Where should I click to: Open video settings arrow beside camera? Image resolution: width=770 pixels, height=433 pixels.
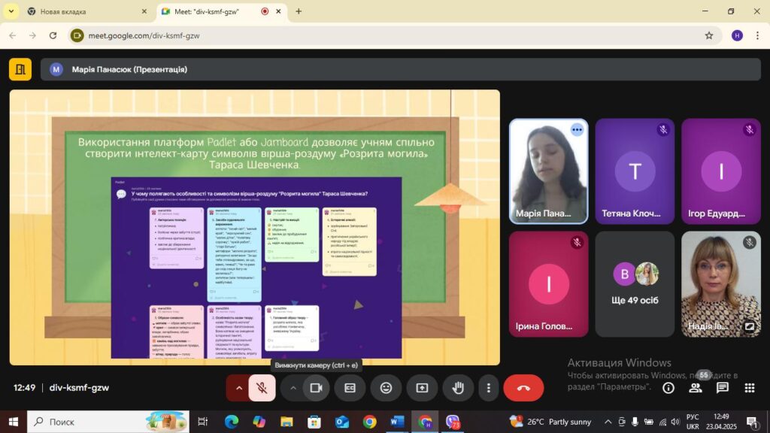coord(293,388)
